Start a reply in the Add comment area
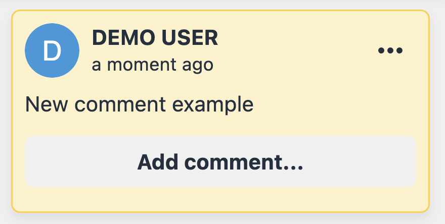Screen dimensions: 445x224 (220, 161)
